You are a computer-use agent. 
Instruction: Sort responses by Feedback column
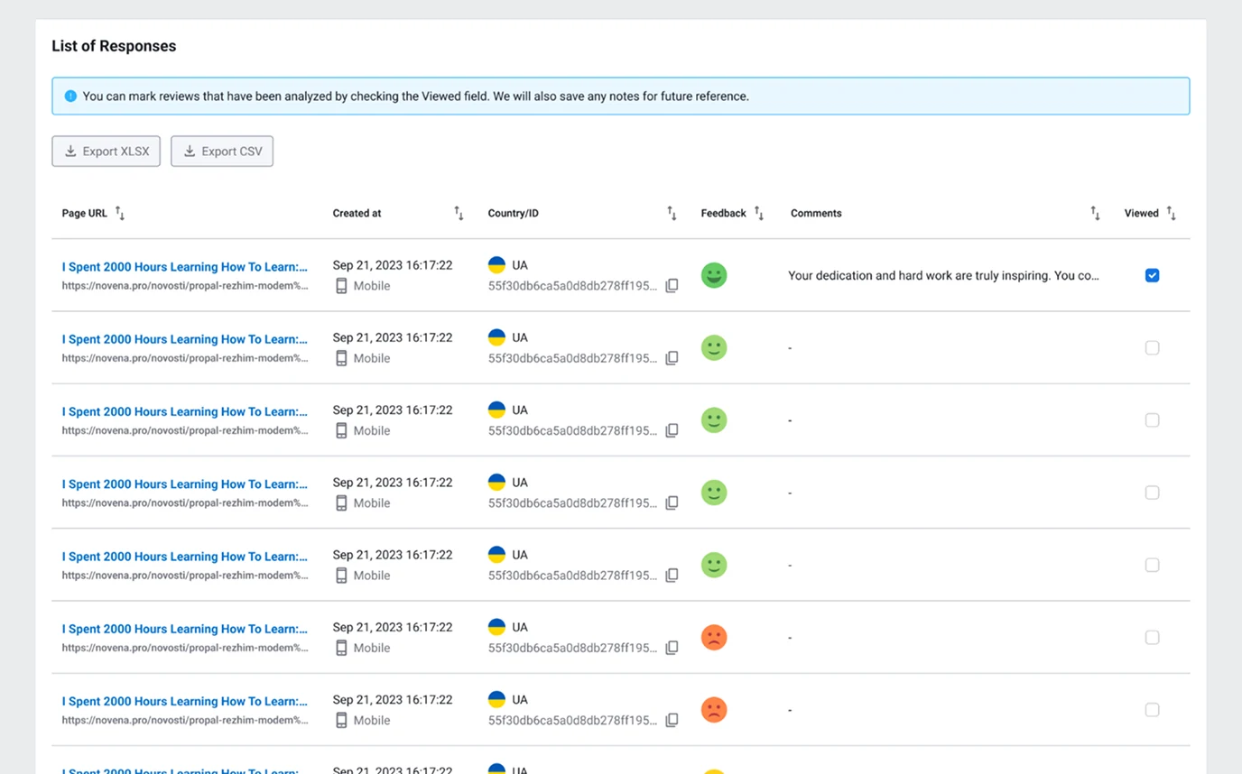759,214
